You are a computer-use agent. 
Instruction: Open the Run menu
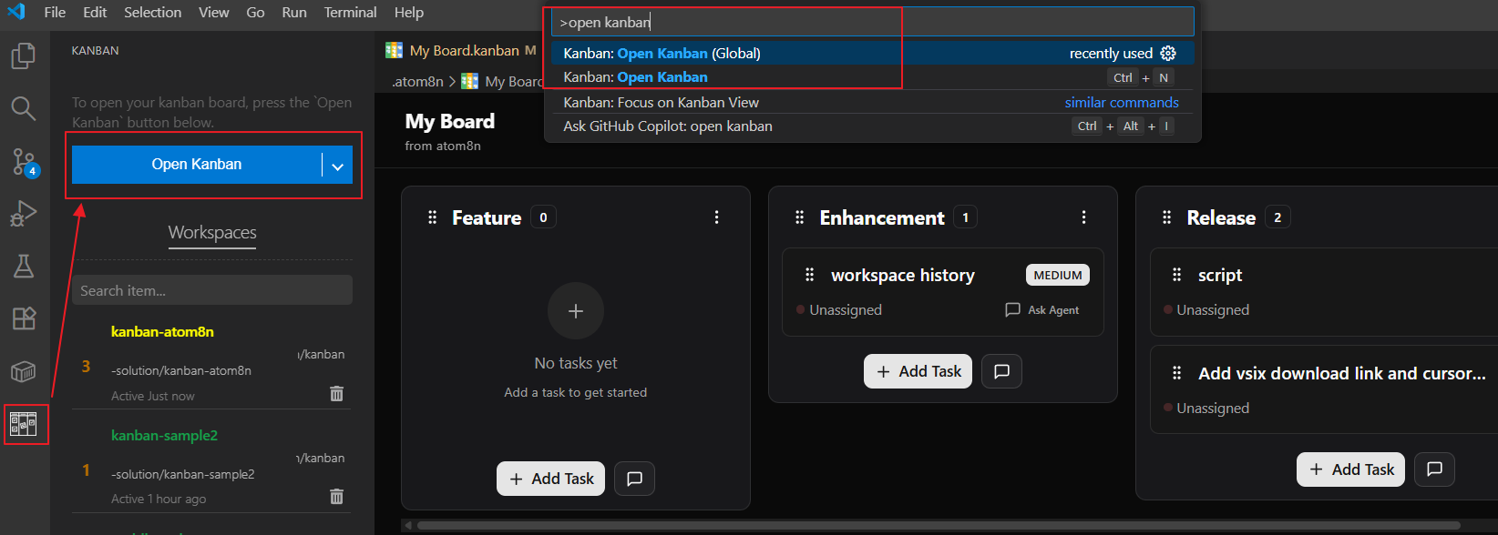pos(294,13)
